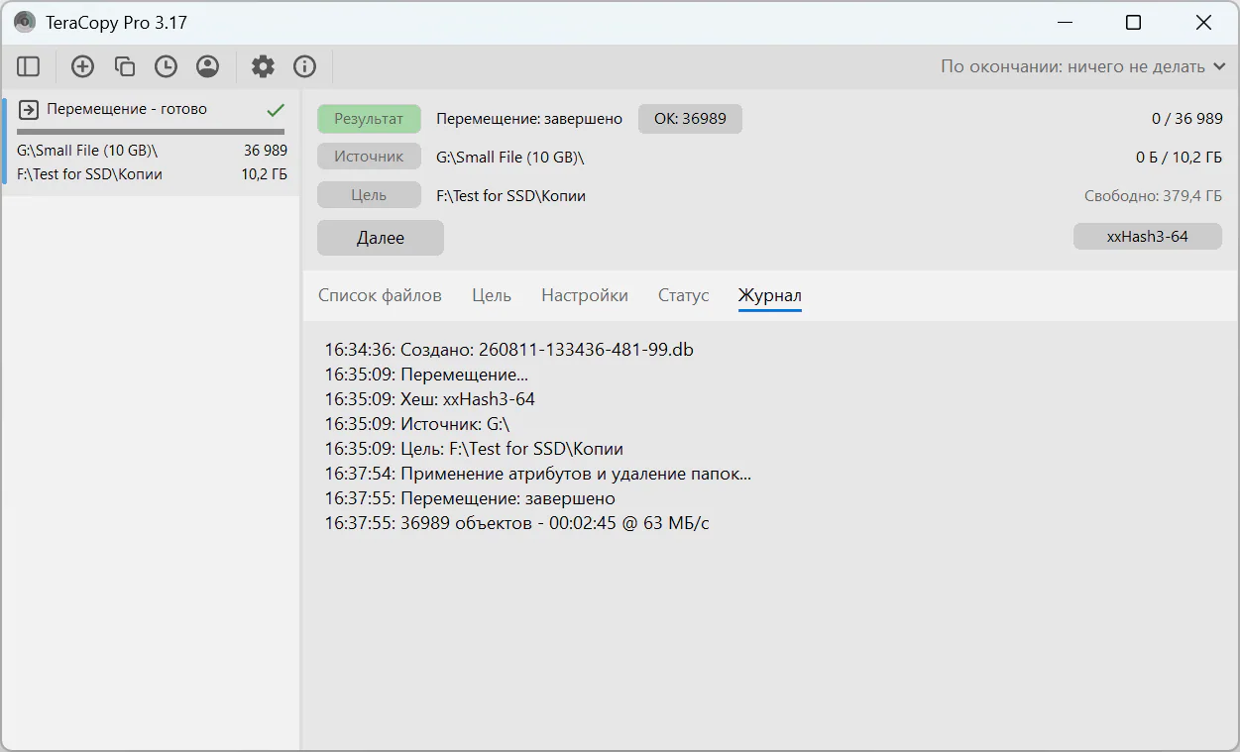Click log line 'Источник: G:\'
The height and width of the screenshot is (752, 1240).
tap(417, 424)
